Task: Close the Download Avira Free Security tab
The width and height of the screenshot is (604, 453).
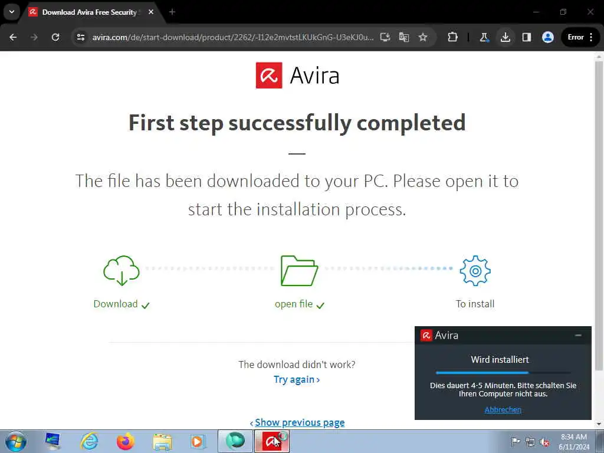Action: pos(151,12)
